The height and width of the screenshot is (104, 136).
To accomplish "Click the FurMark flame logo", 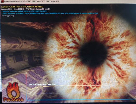I will [x=13, y=92].
